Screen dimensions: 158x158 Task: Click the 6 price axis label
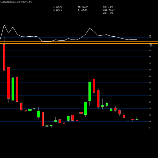150,128
